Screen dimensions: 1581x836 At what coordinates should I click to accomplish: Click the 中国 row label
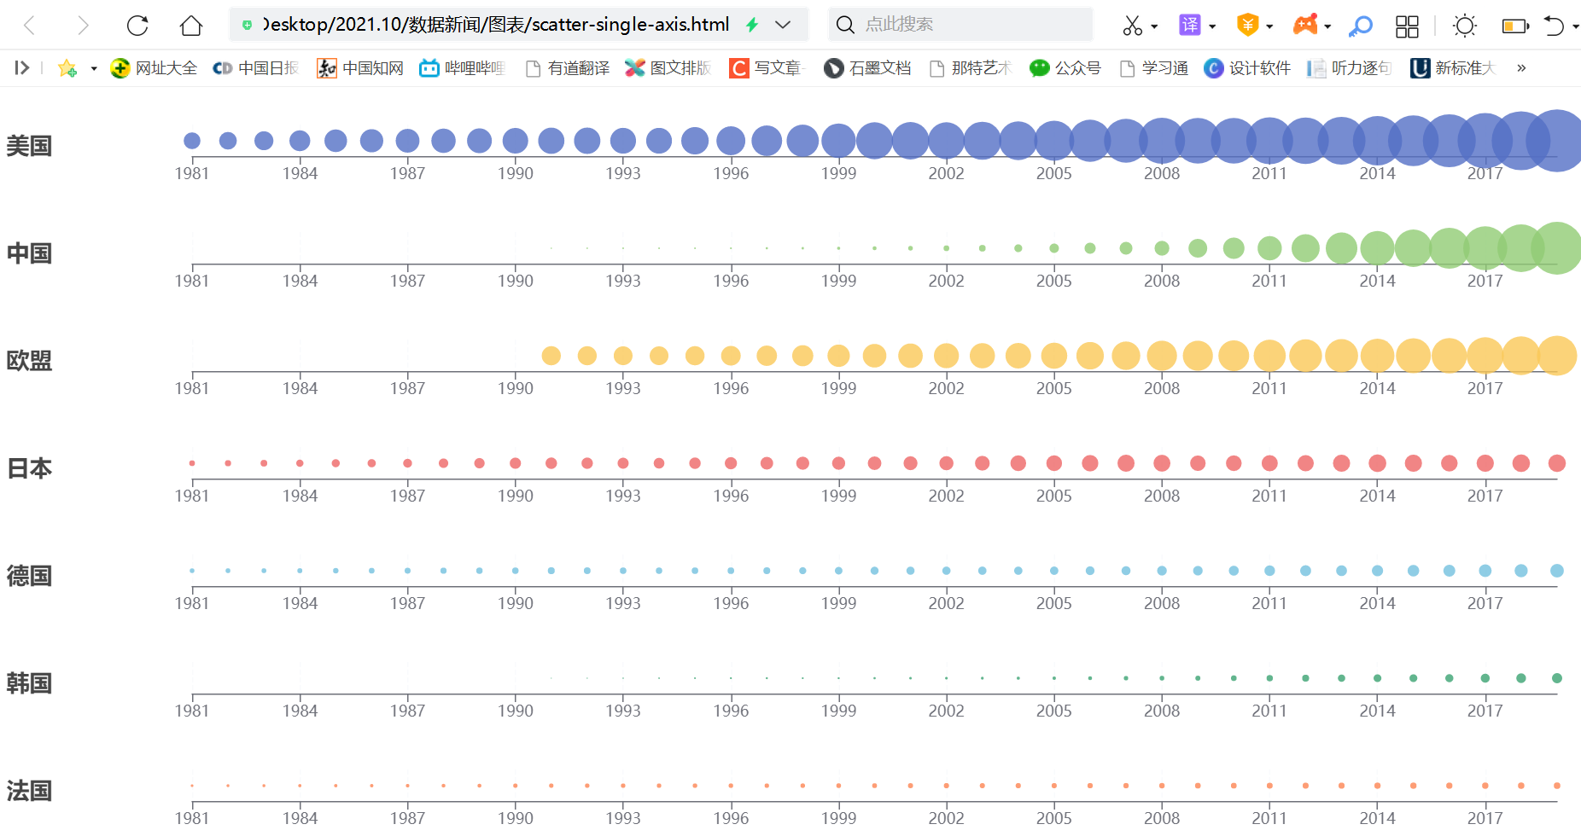click(29, 253)
